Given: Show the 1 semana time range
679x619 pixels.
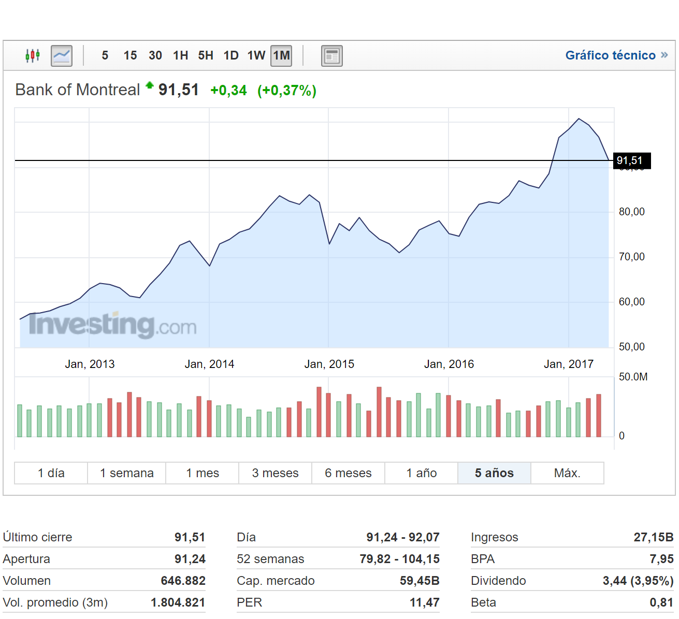Looking at the screenshot, I should pos(127,473).
